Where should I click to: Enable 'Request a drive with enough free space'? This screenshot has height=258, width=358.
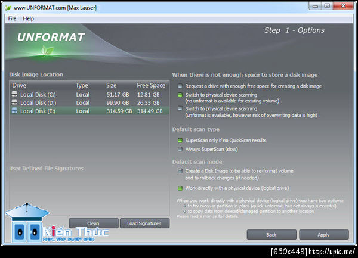[180, 86]
